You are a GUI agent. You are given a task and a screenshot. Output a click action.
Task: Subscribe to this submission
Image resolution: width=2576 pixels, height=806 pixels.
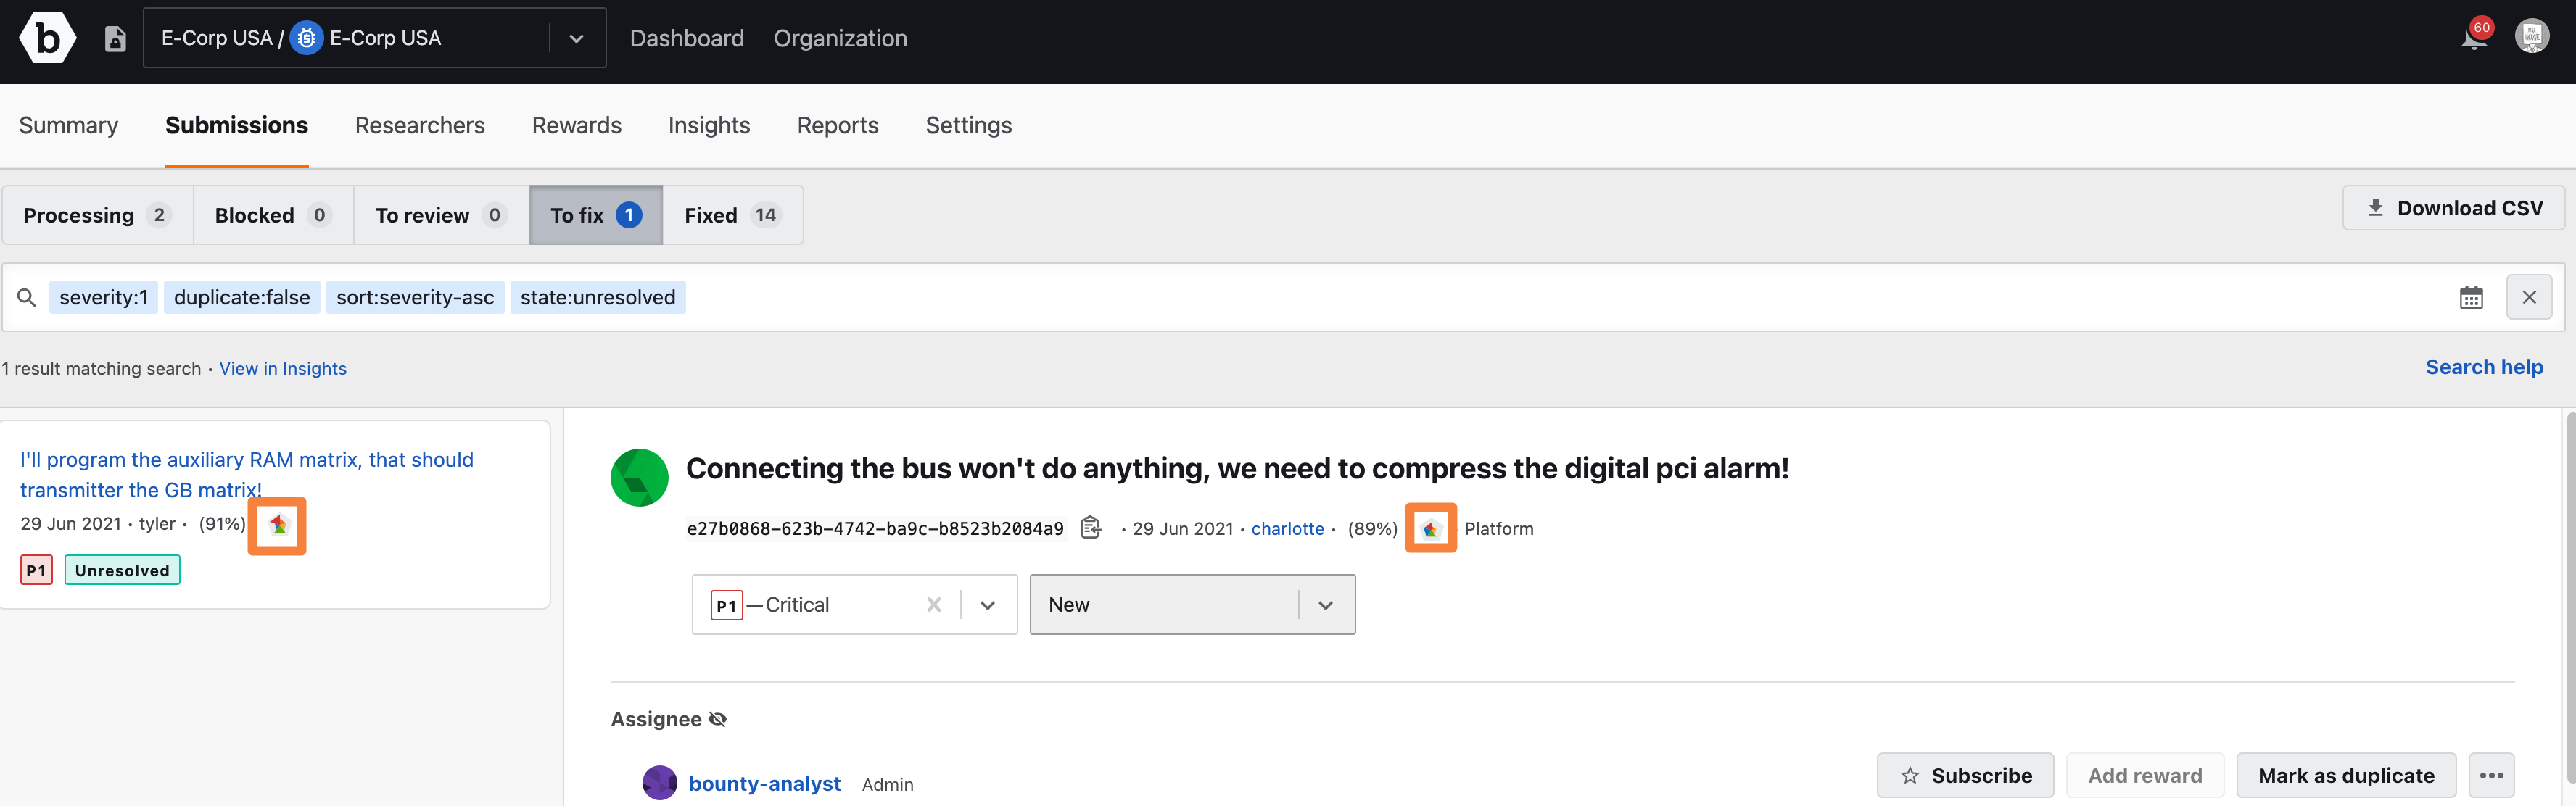point(1965,775)
